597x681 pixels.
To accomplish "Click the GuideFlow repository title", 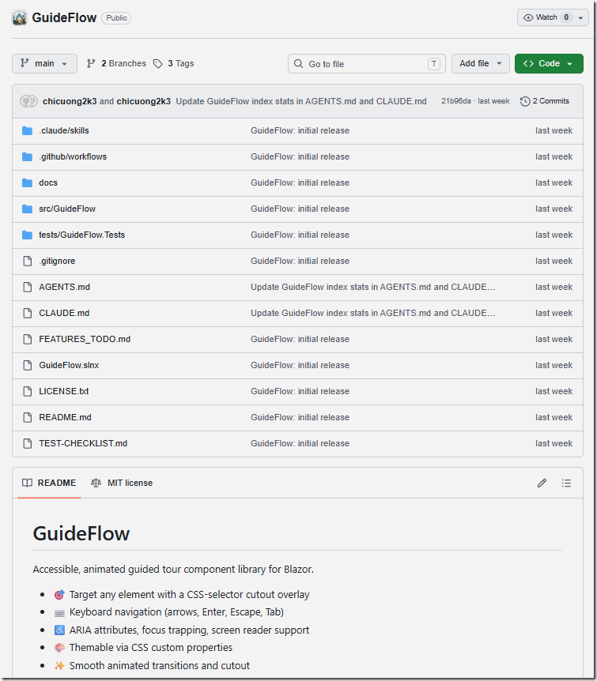I will 64,18.
